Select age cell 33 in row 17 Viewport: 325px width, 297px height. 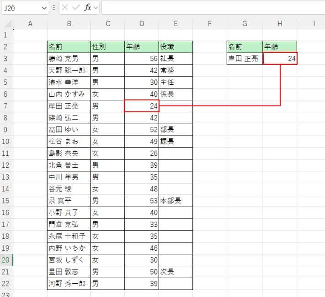(x=142, y=225)
